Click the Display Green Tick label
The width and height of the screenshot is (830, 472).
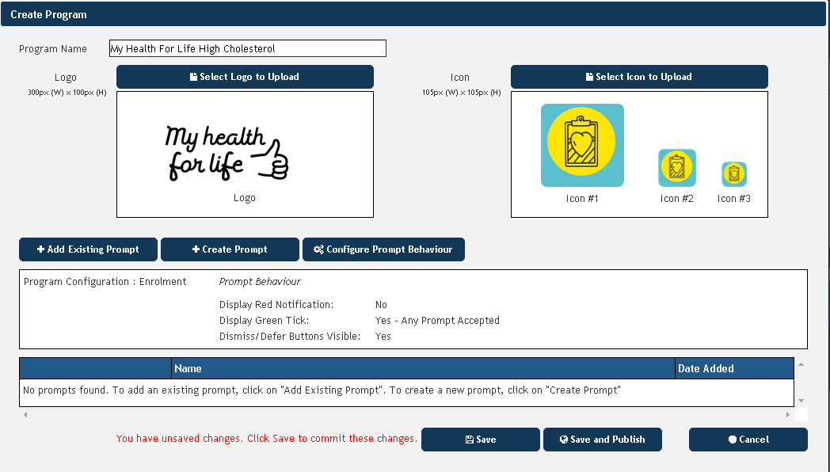click(265, 321)
